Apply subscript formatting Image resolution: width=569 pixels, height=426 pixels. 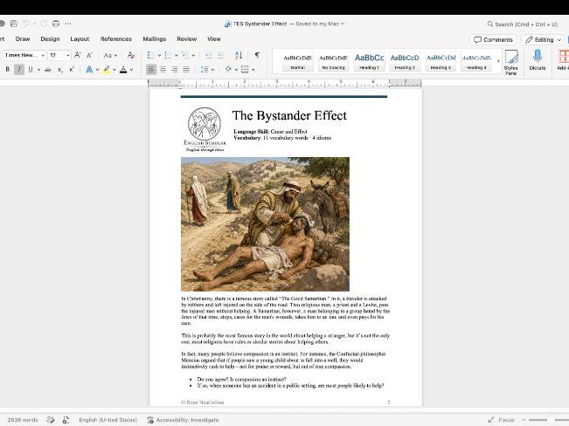(x=60, y=69)
